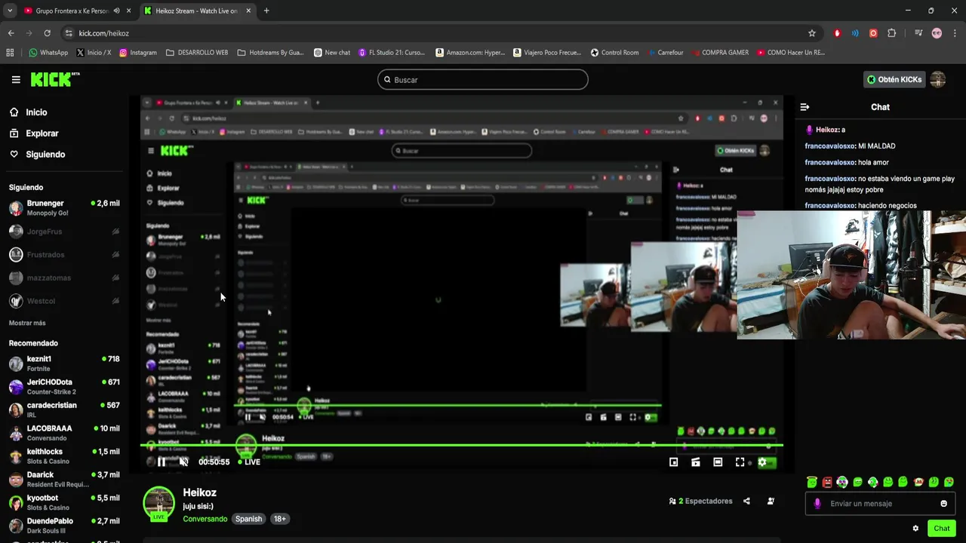Image resolution: width=966 pixels, height=543 pixels.
Task: Jump to LIVE in the player
Action: pyautogui.click(x=250, y=462)
